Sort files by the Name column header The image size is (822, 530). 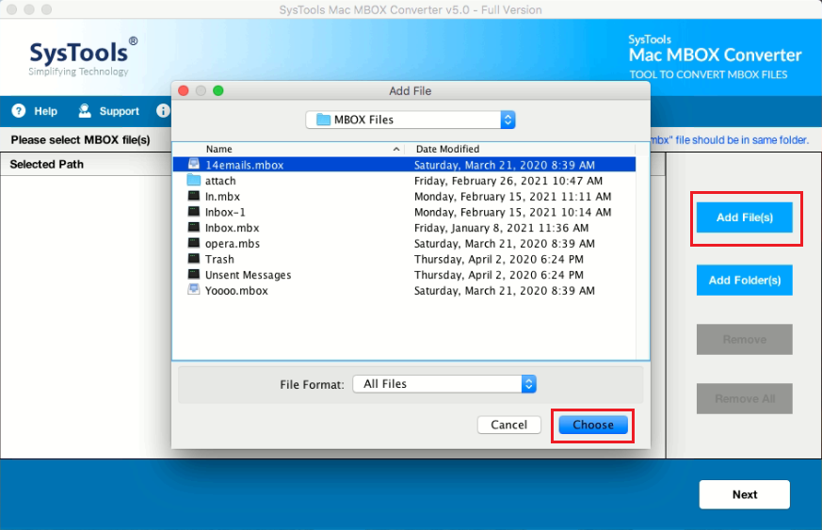click(x=218, y=149)
